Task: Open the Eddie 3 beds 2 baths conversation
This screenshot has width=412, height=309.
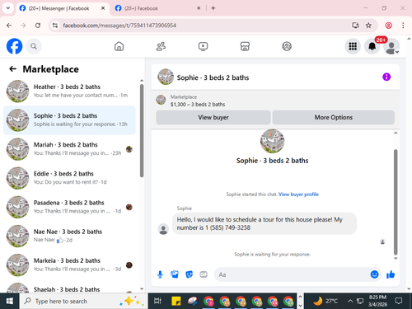Action: pos(69,178)
